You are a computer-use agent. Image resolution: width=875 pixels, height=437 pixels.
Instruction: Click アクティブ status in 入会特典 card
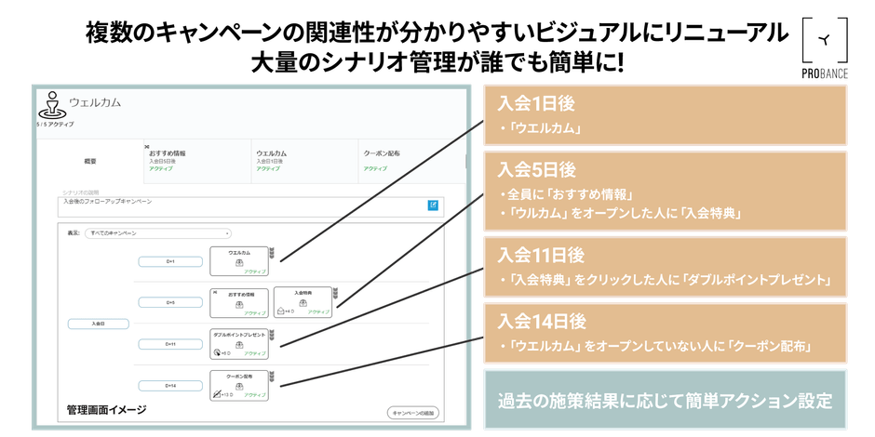click(x=318, y=312)
